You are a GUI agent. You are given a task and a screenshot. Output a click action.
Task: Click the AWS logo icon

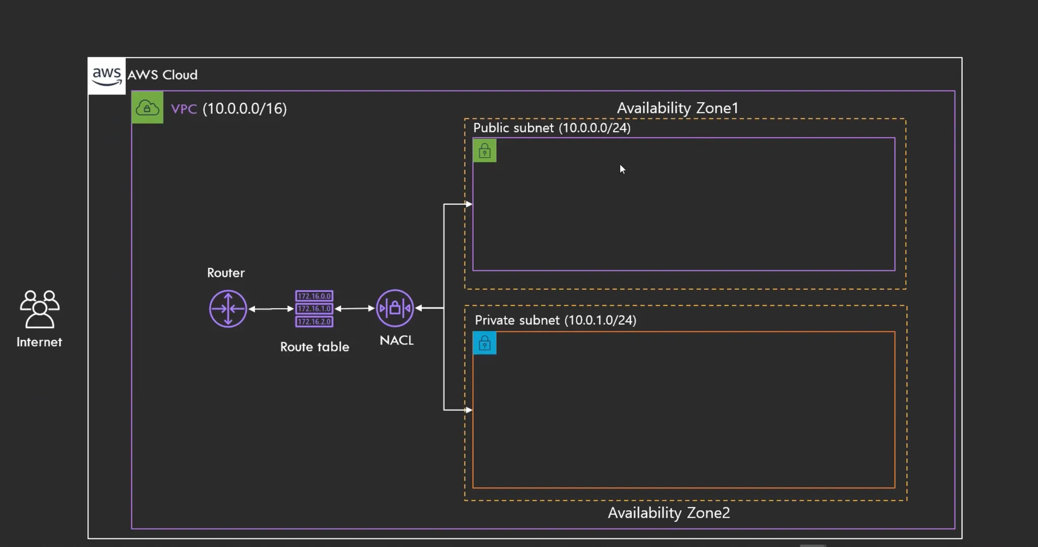(106, 76)
